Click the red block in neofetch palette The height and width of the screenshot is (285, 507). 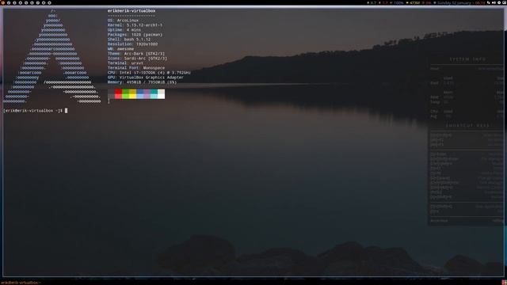coord(118,94)
